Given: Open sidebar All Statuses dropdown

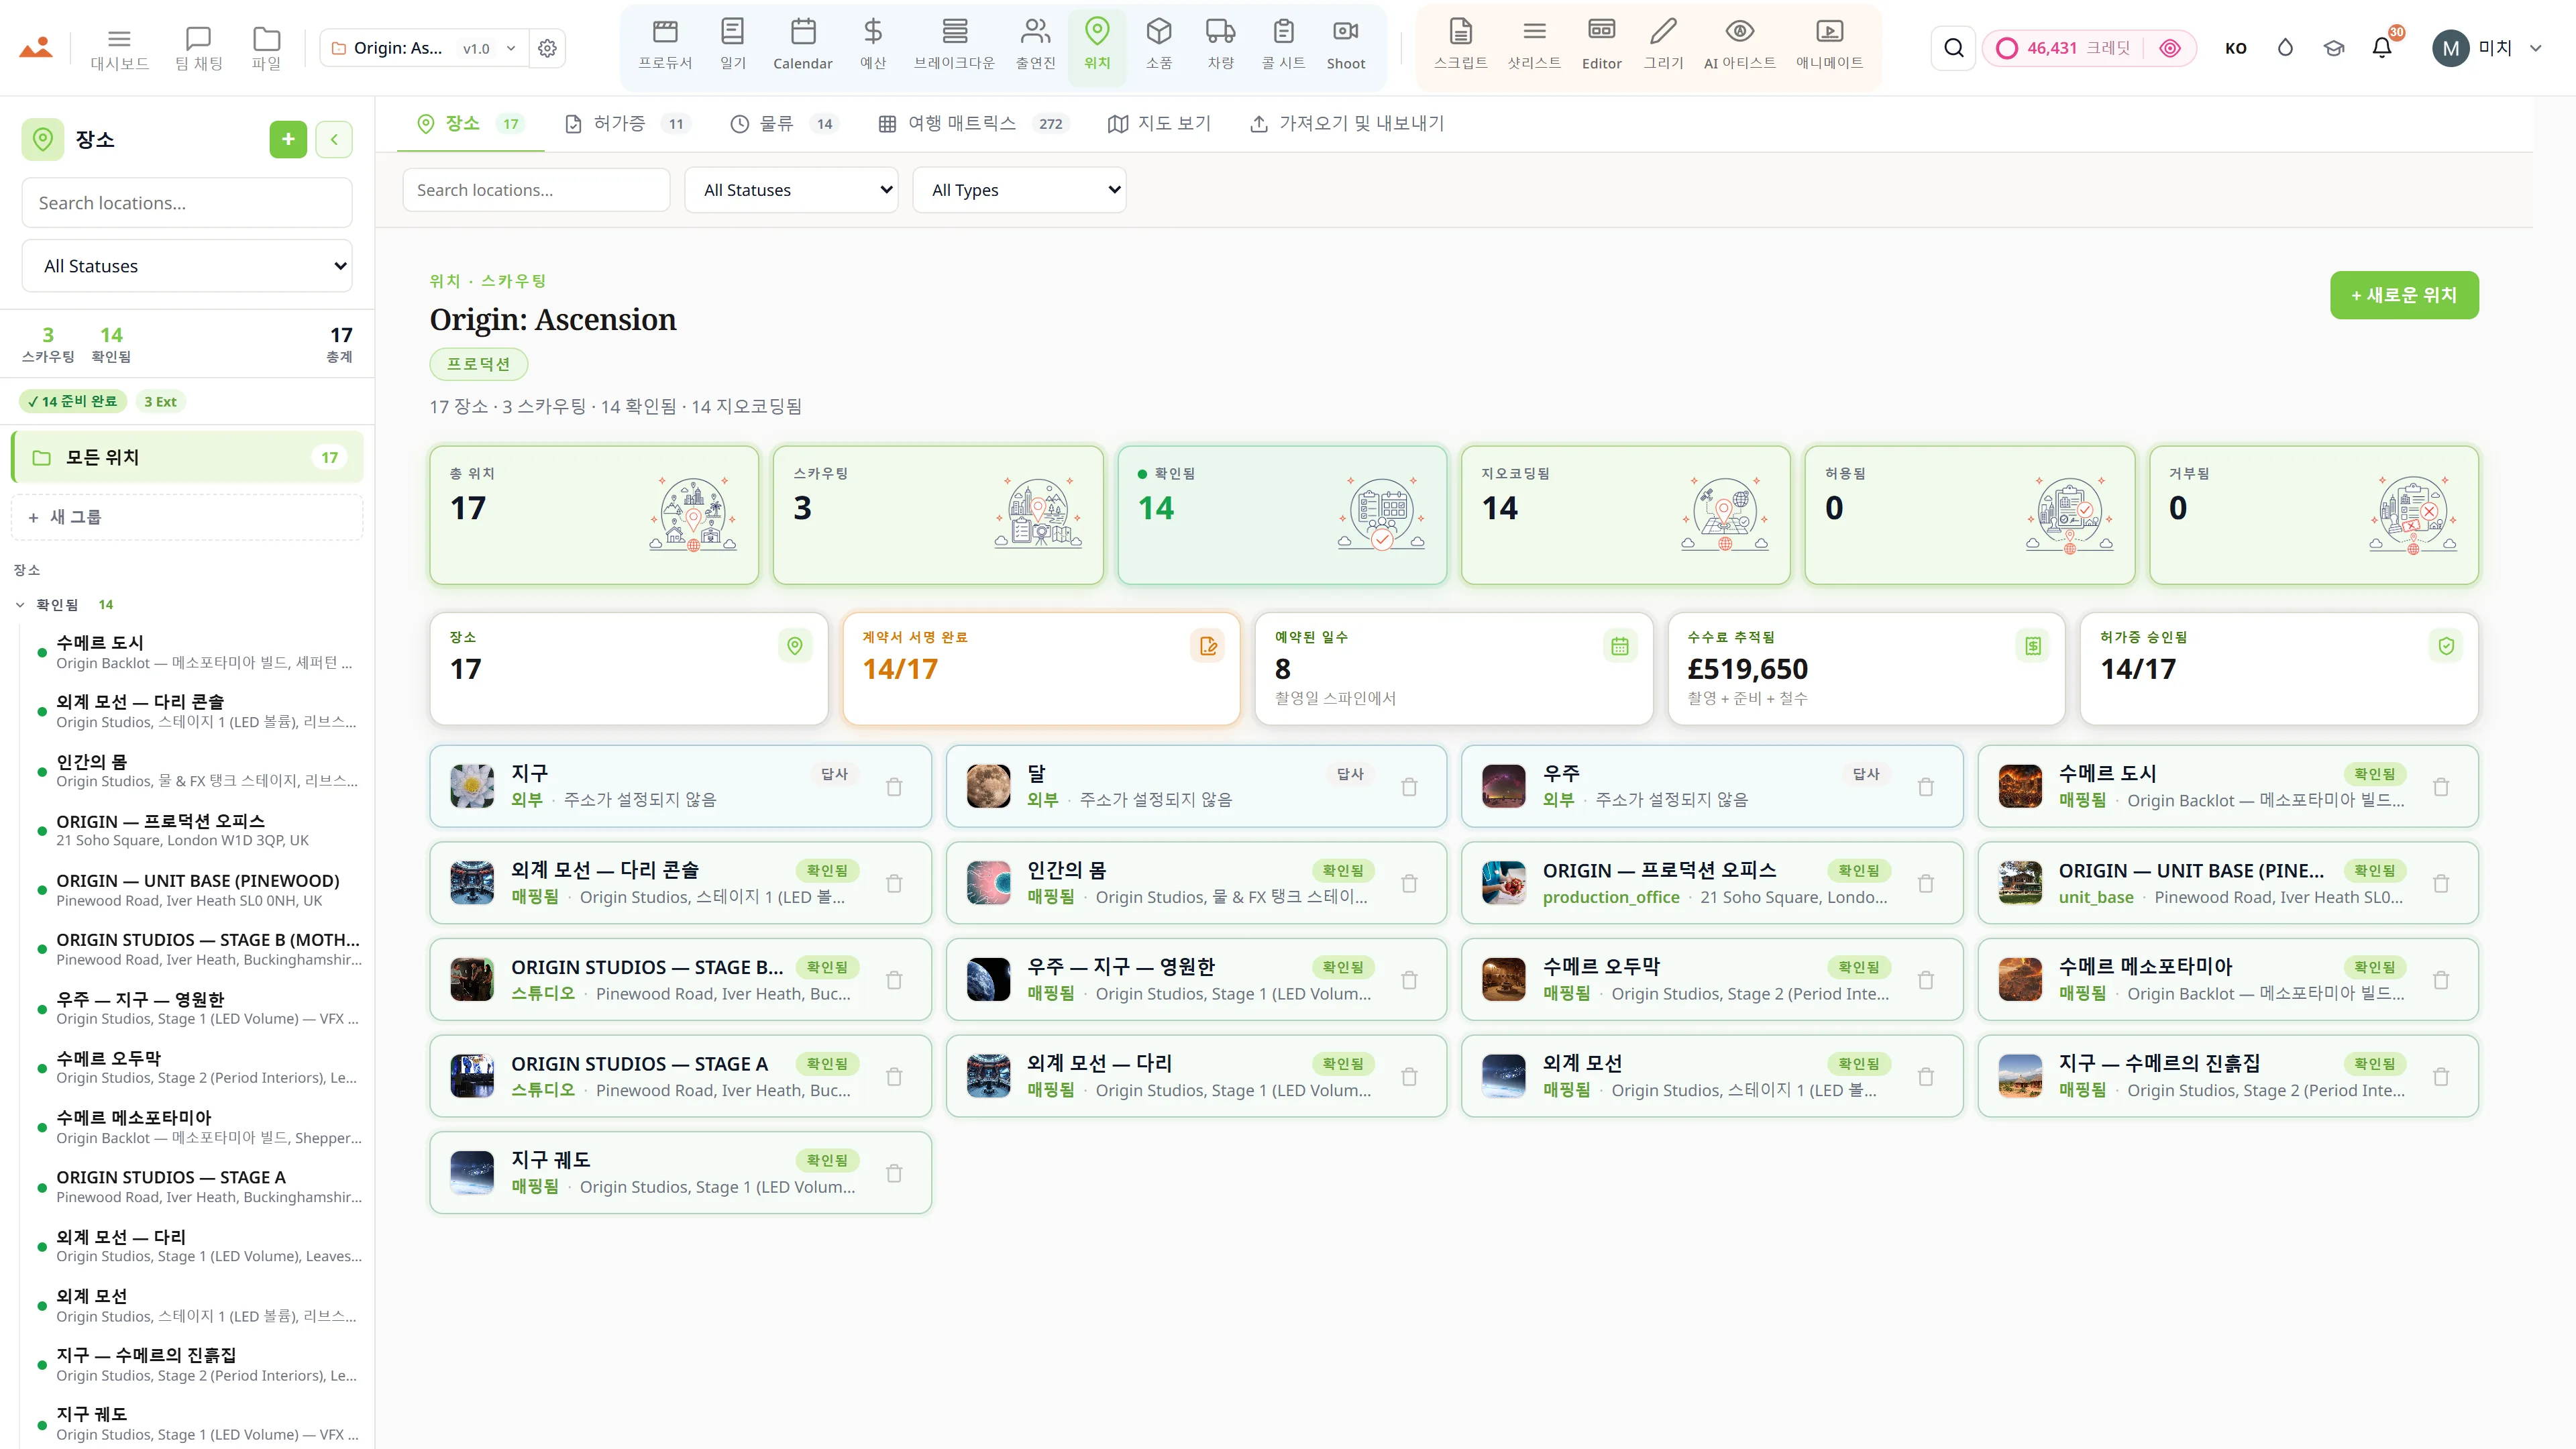Looking at the screenshot, I should click(x=187, y=266).
